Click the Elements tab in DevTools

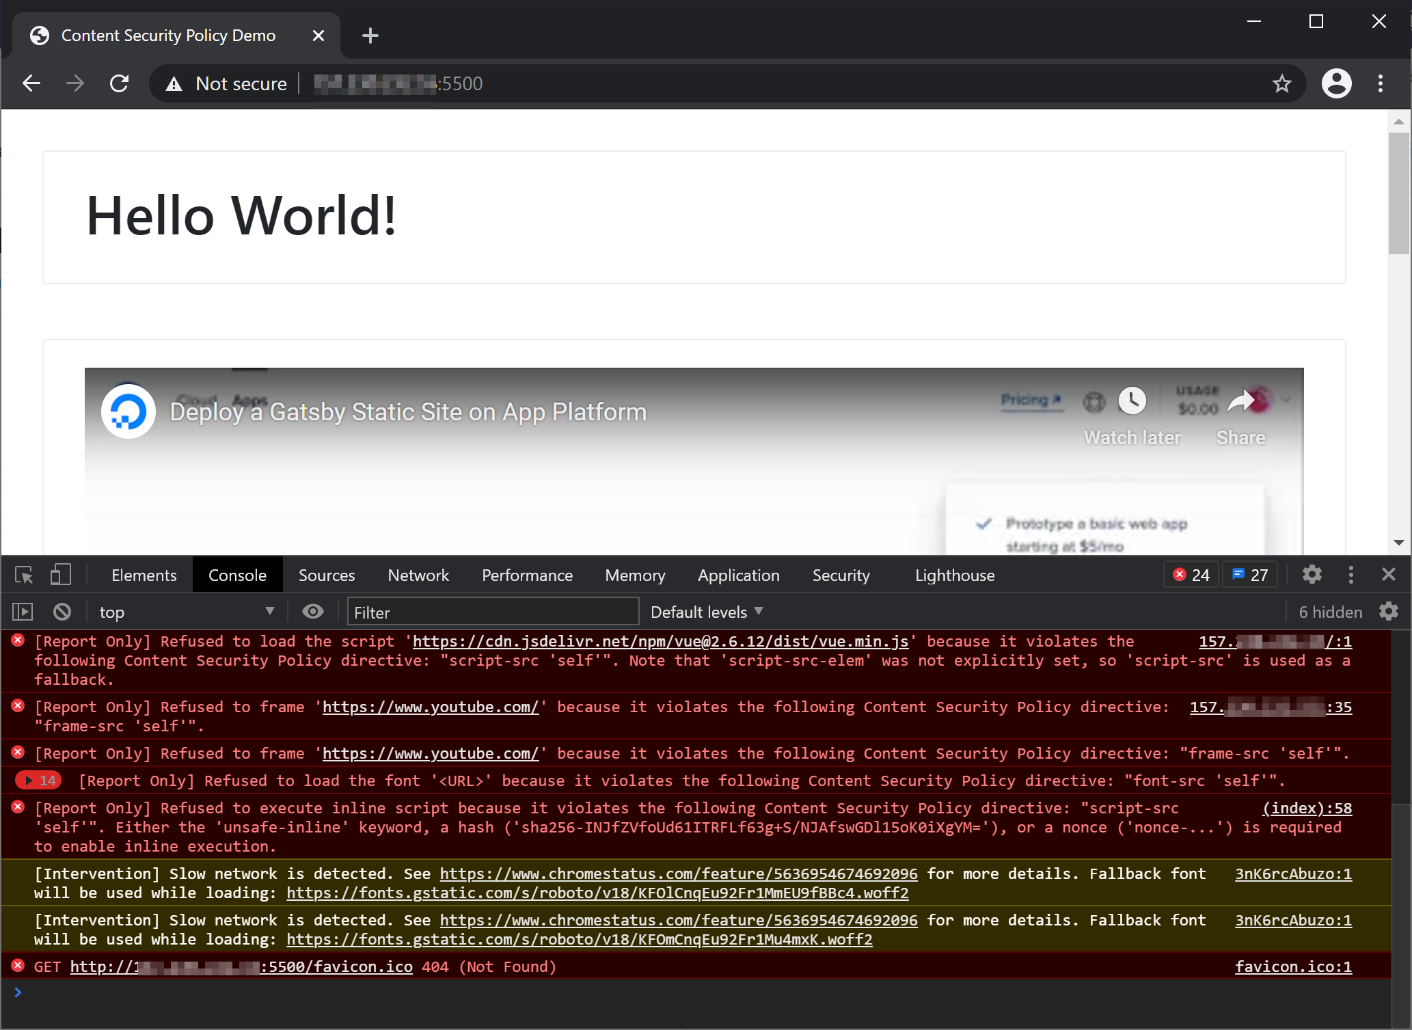[143, 575]
